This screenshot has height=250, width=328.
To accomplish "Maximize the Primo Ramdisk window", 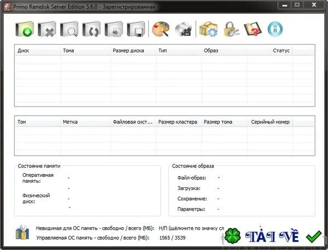I will [x=297, y=5].
